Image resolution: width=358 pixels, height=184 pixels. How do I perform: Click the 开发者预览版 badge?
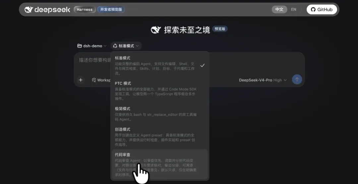point(111,10)
